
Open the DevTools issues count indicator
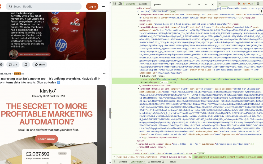(x=251, y=4)
